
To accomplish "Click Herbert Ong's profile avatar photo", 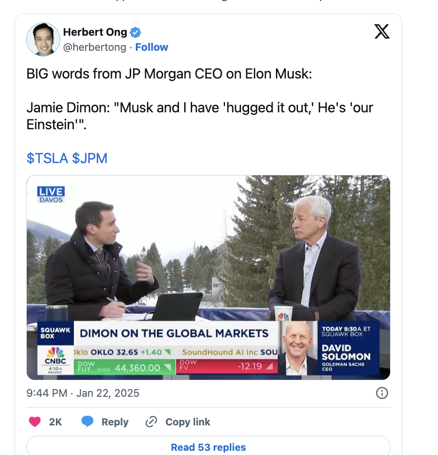I will pyautogui.click(x=43, y=39).
